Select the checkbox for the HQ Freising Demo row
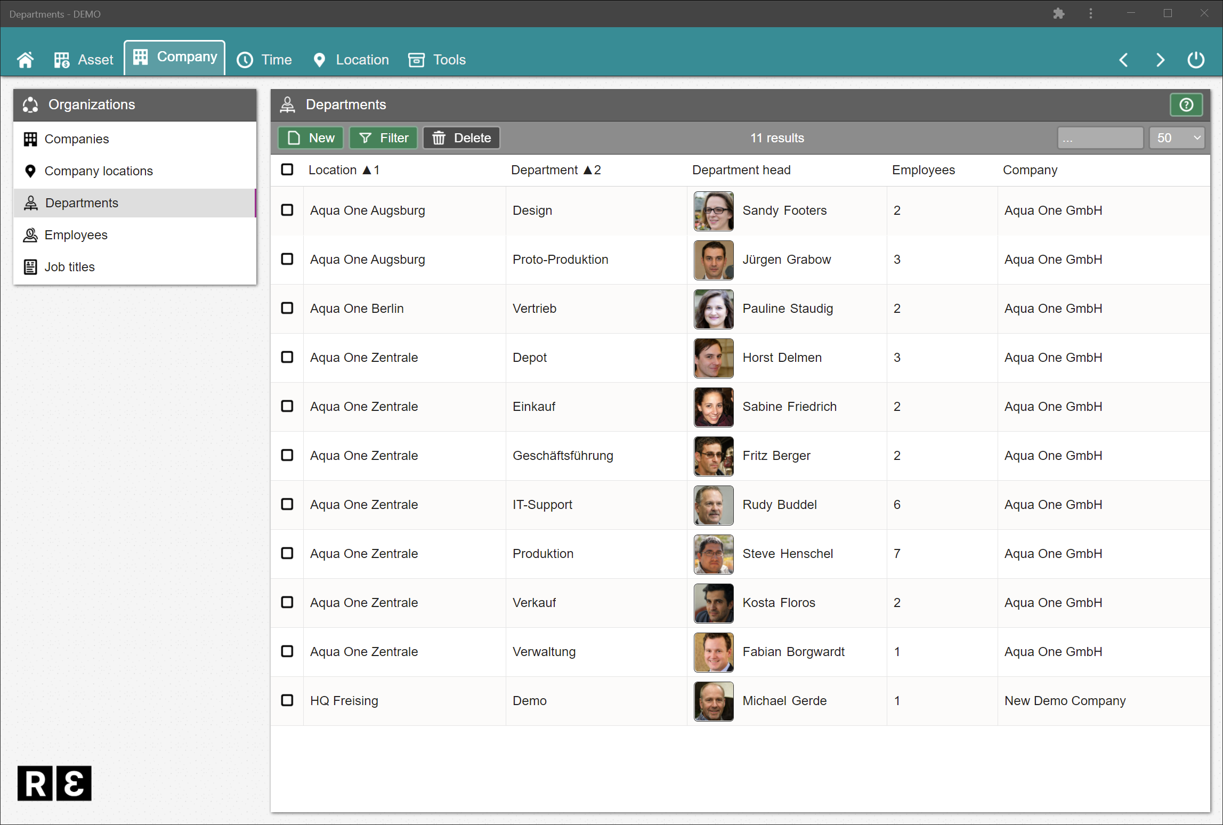The height and width of the screenshot is (825, 1223). click(x=287, y=701)
